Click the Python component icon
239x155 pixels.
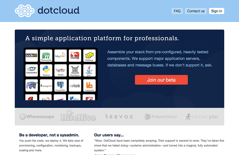click(46, 70)
